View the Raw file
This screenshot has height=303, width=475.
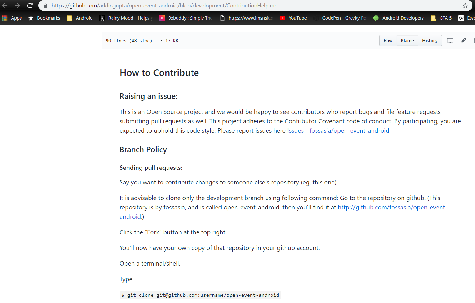coord(388,41)
